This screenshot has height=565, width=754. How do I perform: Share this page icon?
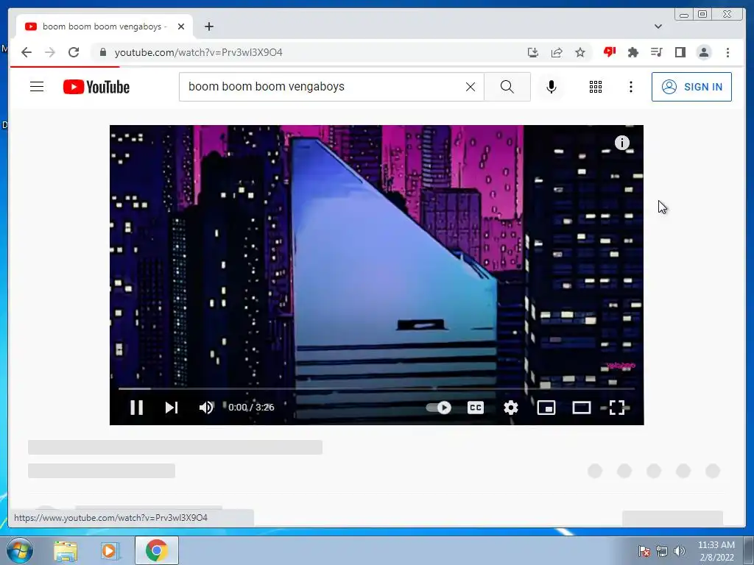(557, 52)
